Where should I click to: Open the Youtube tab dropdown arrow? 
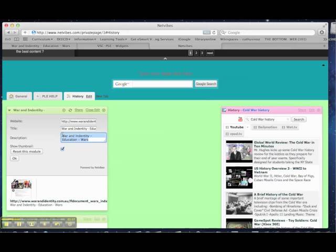pos(248,127)
